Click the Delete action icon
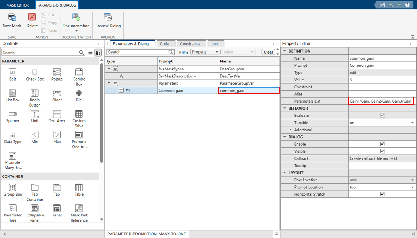 pyautogui.click(x=32, y=17)
